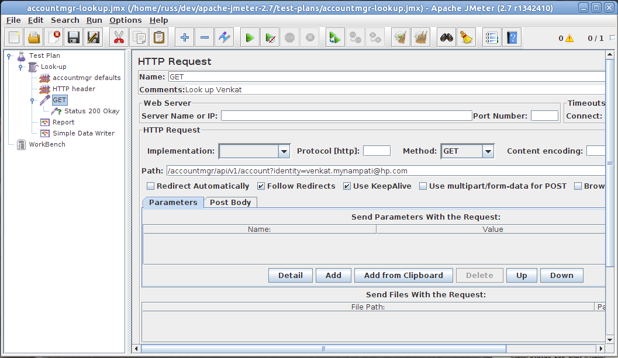Expand all tree nodes with the plus icon
The image size is (618, 358).
pos(184,38)
